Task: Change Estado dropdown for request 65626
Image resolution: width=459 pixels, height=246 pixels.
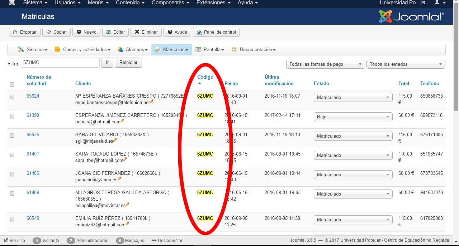Action: click(353, 136)
